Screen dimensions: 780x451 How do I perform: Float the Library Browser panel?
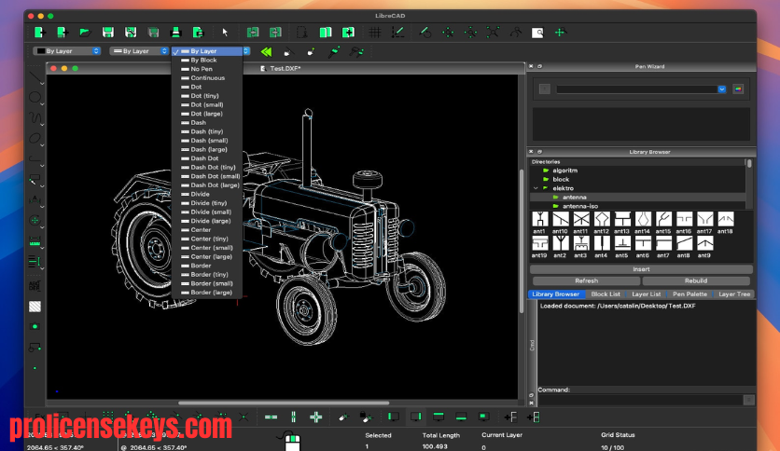[539, 152]
